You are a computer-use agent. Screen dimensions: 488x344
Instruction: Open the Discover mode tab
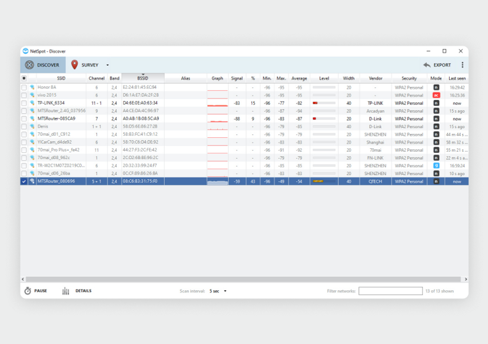coord(43,65)
